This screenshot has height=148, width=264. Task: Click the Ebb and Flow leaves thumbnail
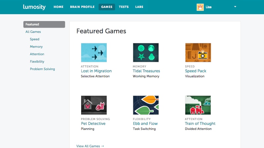pos(146,105)
